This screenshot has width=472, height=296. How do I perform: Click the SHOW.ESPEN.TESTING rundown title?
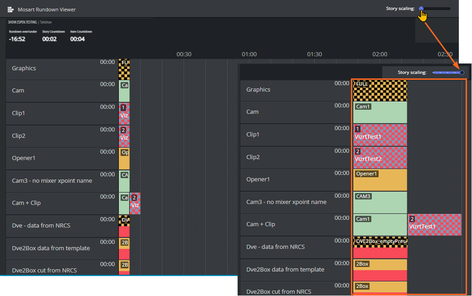(x=22, y=22)
